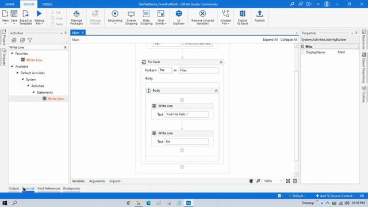Click the Windows Start button
Viewport: 368px width, 207px height.
point(5,203)
